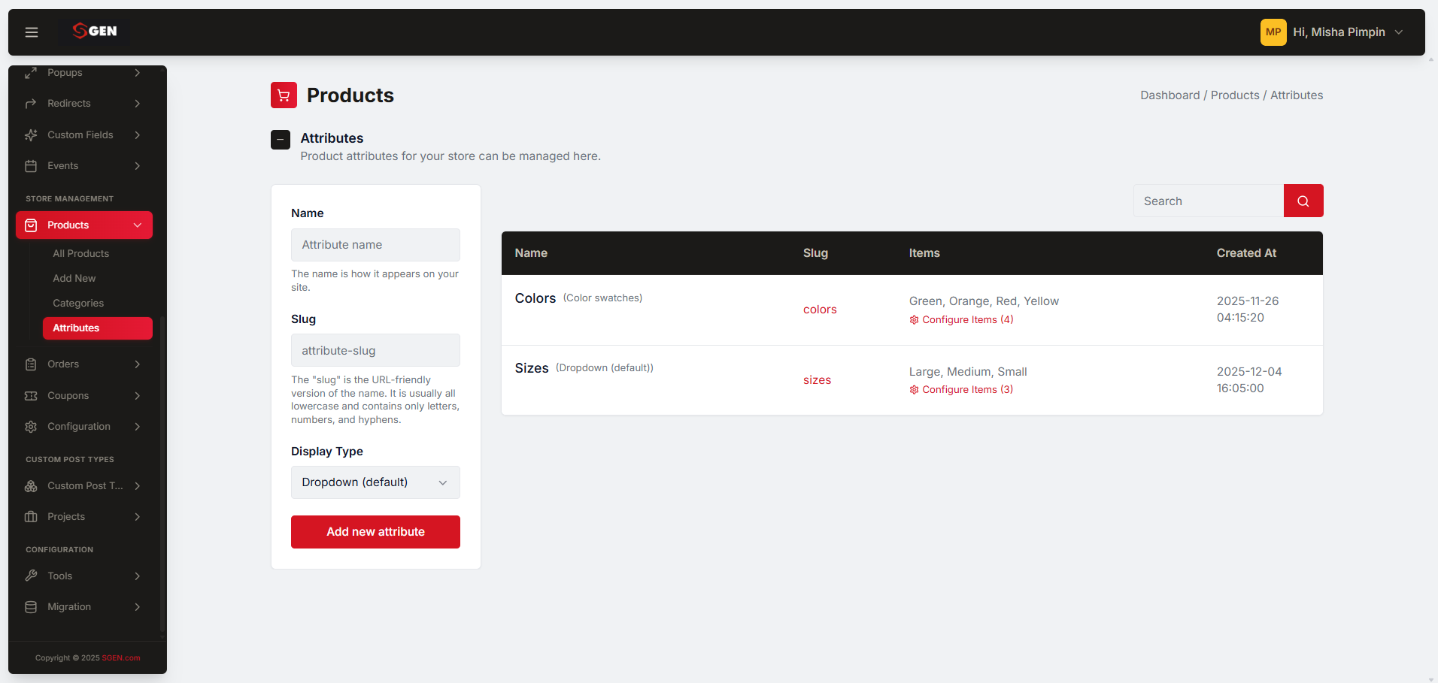
Task: Click the Custom Fields sparkle icon
Action: (31, 135)
